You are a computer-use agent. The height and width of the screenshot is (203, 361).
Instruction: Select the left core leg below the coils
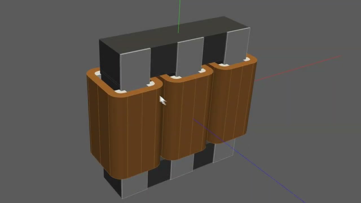134,185
